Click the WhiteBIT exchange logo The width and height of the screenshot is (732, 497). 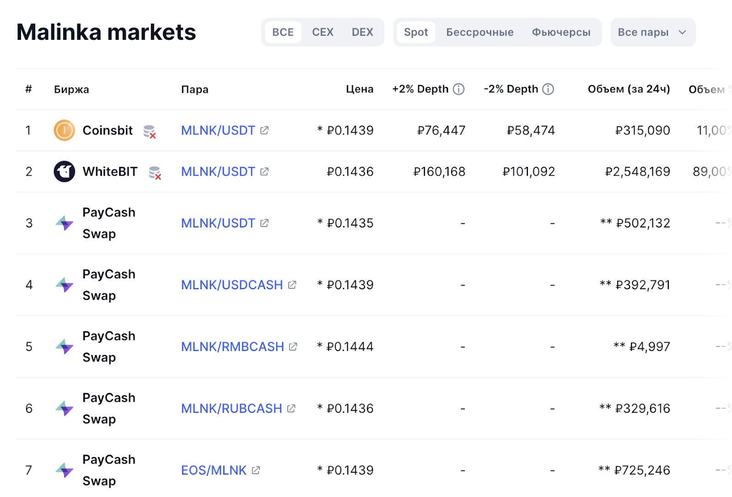point(65,172)
